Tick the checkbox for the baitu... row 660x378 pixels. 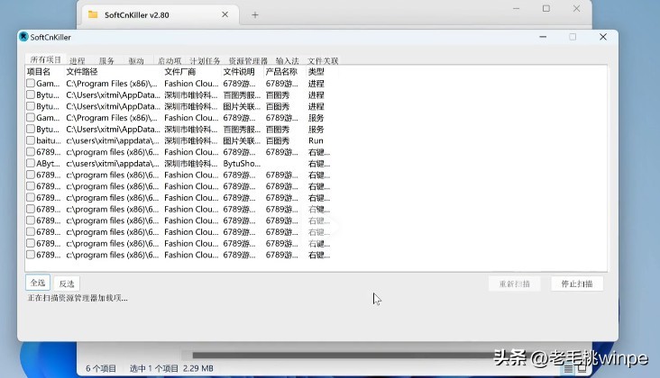(x=31, y=141)
